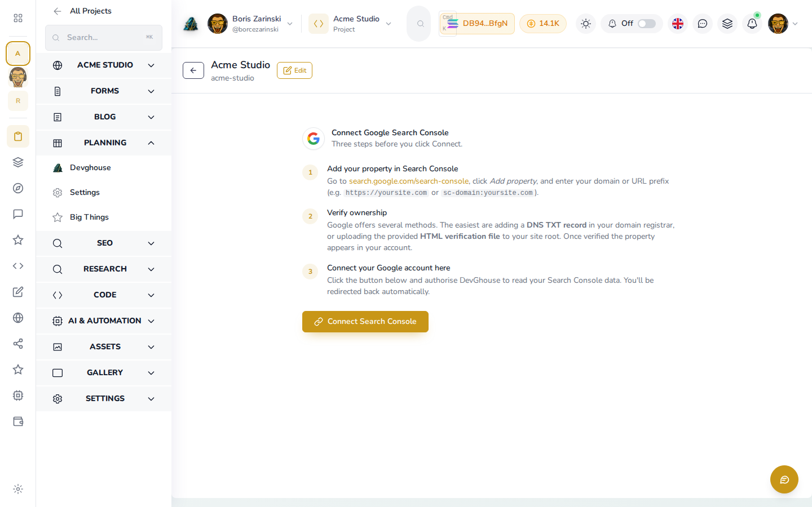This screenshot has width=812, height=507.
Task: Toggle the light theme sun button in header
Action: click(586, 24)
